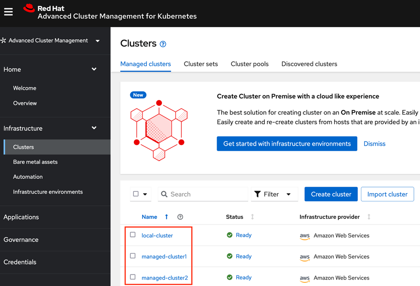Click the Name column help icon

pos(180,217)
